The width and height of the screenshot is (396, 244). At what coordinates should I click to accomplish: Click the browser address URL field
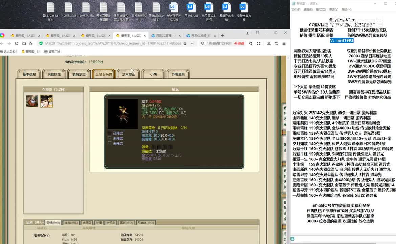tap(113, 43)
